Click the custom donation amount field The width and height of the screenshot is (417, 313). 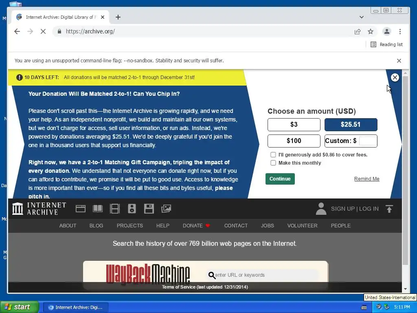(x=368, y=141)
